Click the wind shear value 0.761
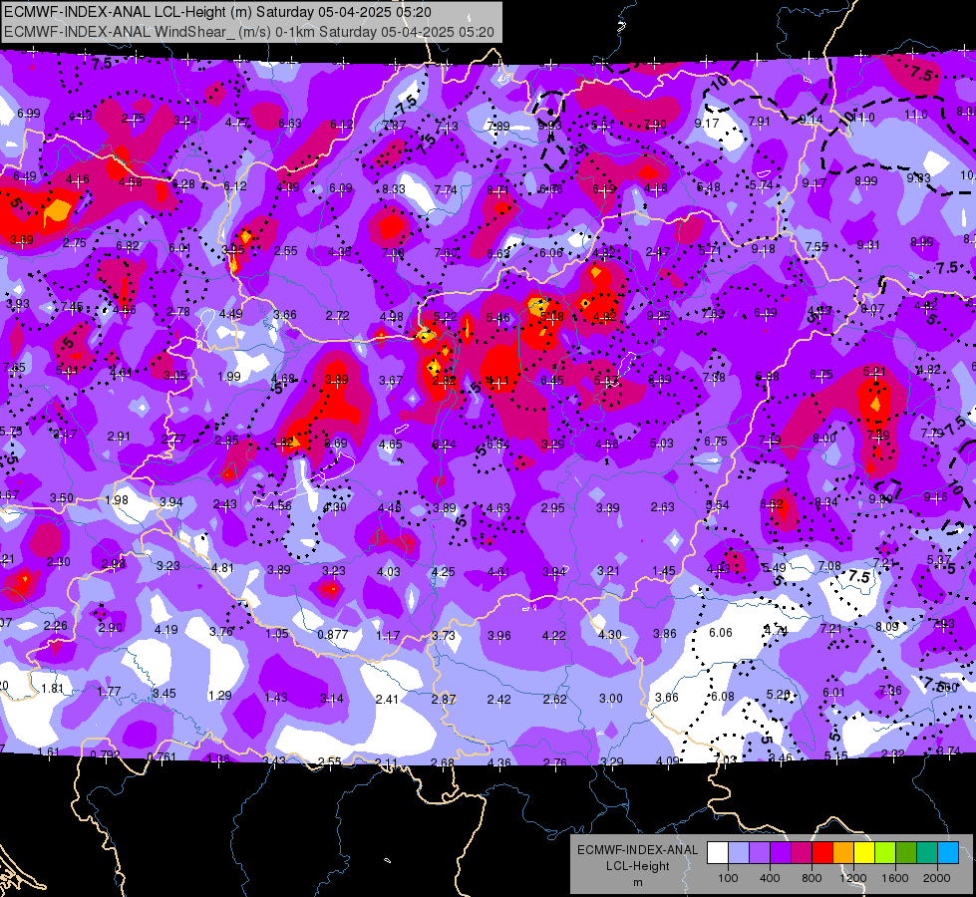976x897 pixels. 161,757
